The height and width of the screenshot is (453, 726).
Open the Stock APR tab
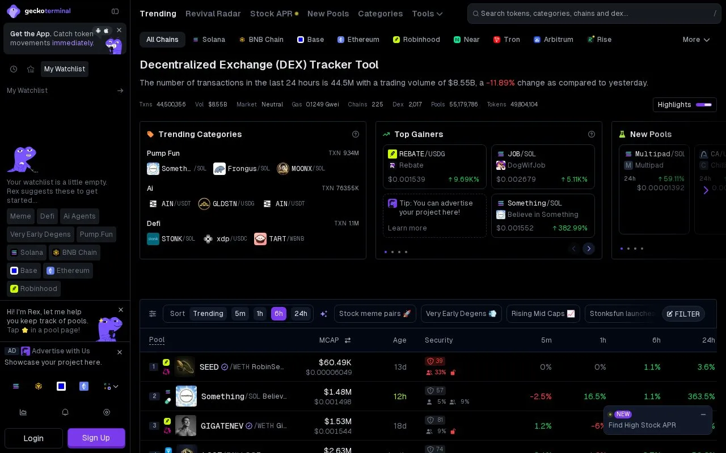[274, 14]
